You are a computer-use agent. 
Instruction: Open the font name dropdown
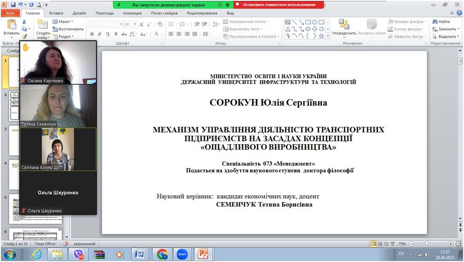[x=122, y=24]
